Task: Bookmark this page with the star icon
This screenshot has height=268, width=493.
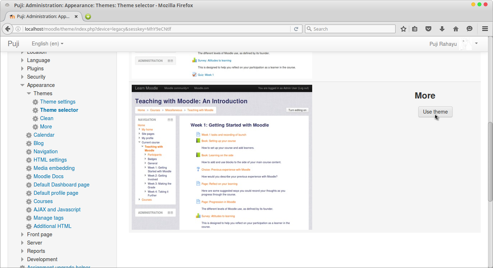Action: [403, 29]
